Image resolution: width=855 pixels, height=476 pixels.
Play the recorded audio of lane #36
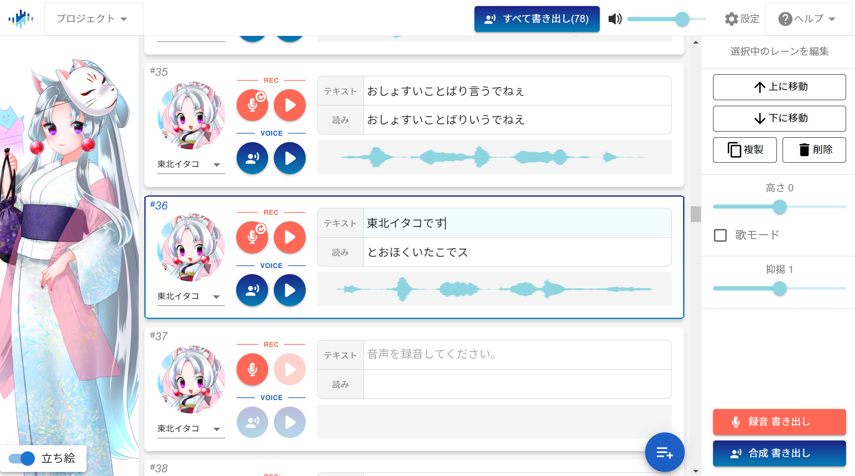point(290,237)
